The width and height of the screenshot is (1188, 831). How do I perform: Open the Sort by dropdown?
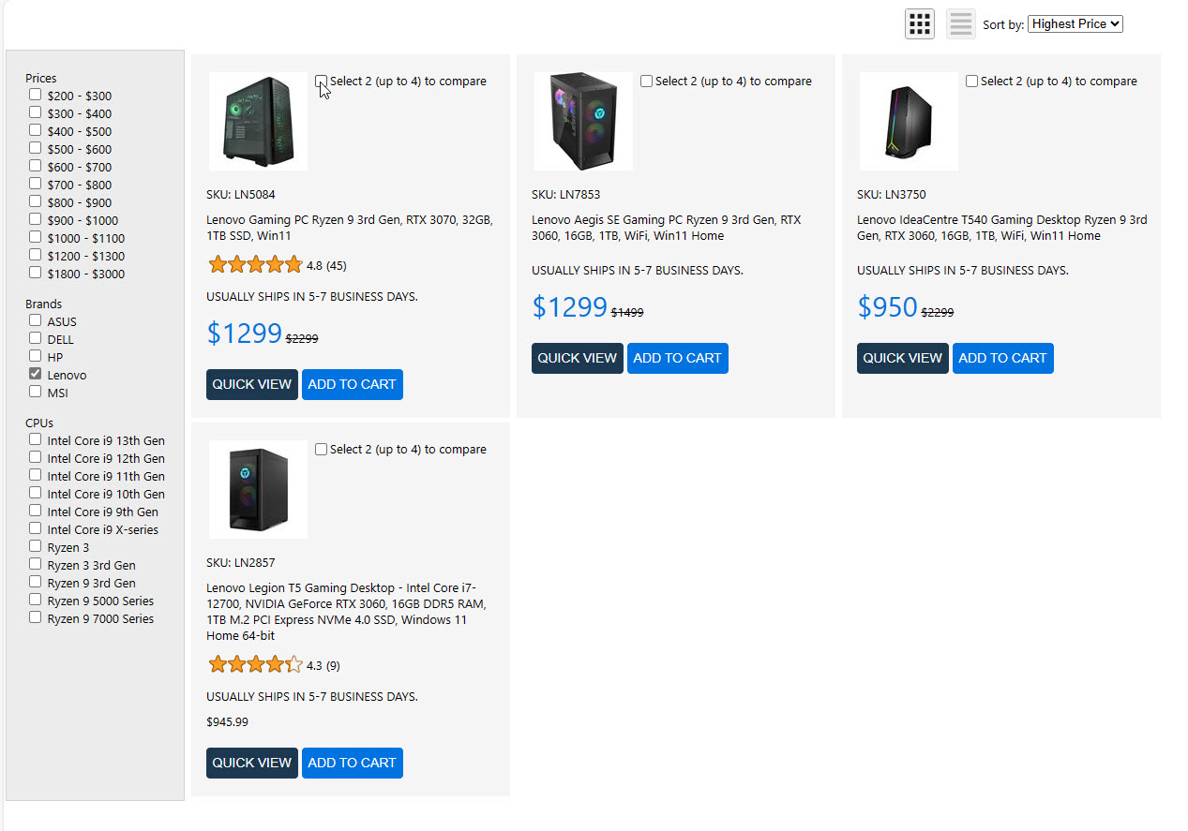click(1075, 24)
